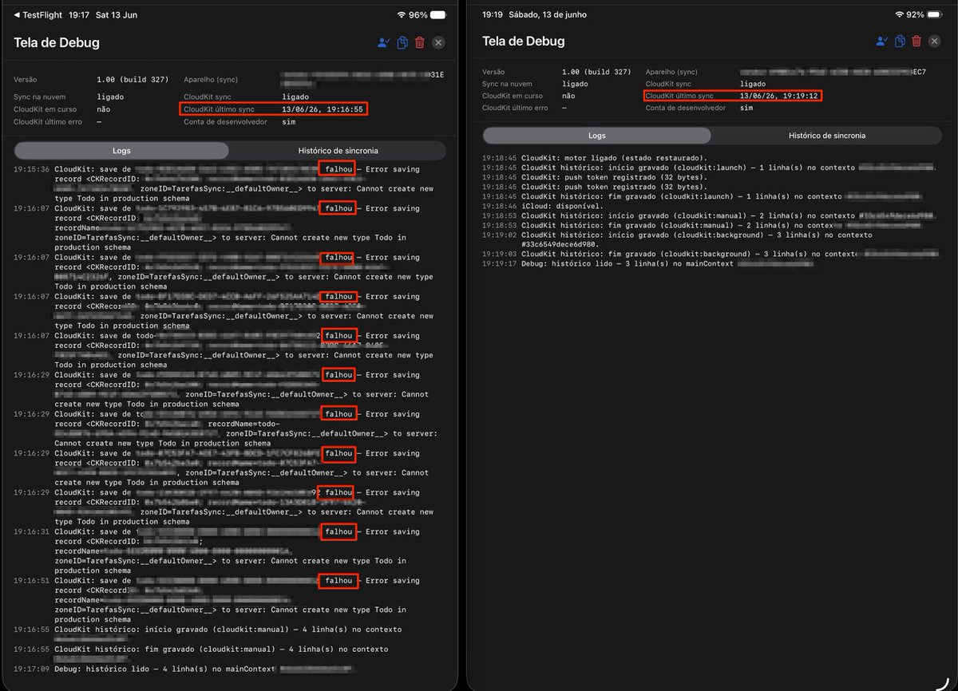Tap the battery icon showing 96%

(x=438, y=15)
